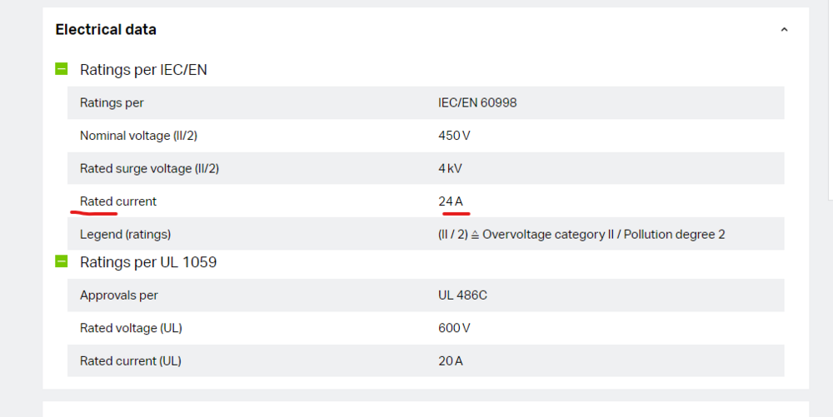Viewport: 833px width, 417px height.
Task: Click the Nominal voltage (II/2) label
Action: pyautogui.click(x=138, y=136)
